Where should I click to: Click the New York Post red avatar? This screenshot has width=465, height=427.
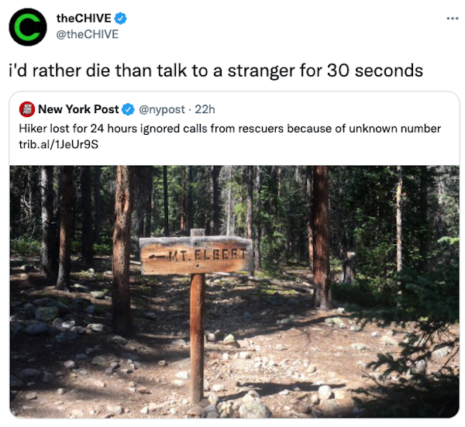point(27,109)
